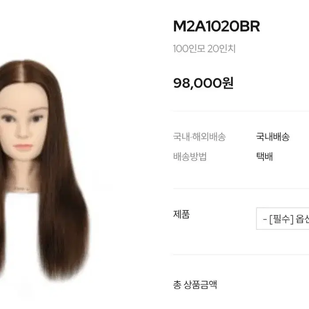Click the product title M2A1020BR
Viewport: 309px width, 309px height.
click(217, 26)
